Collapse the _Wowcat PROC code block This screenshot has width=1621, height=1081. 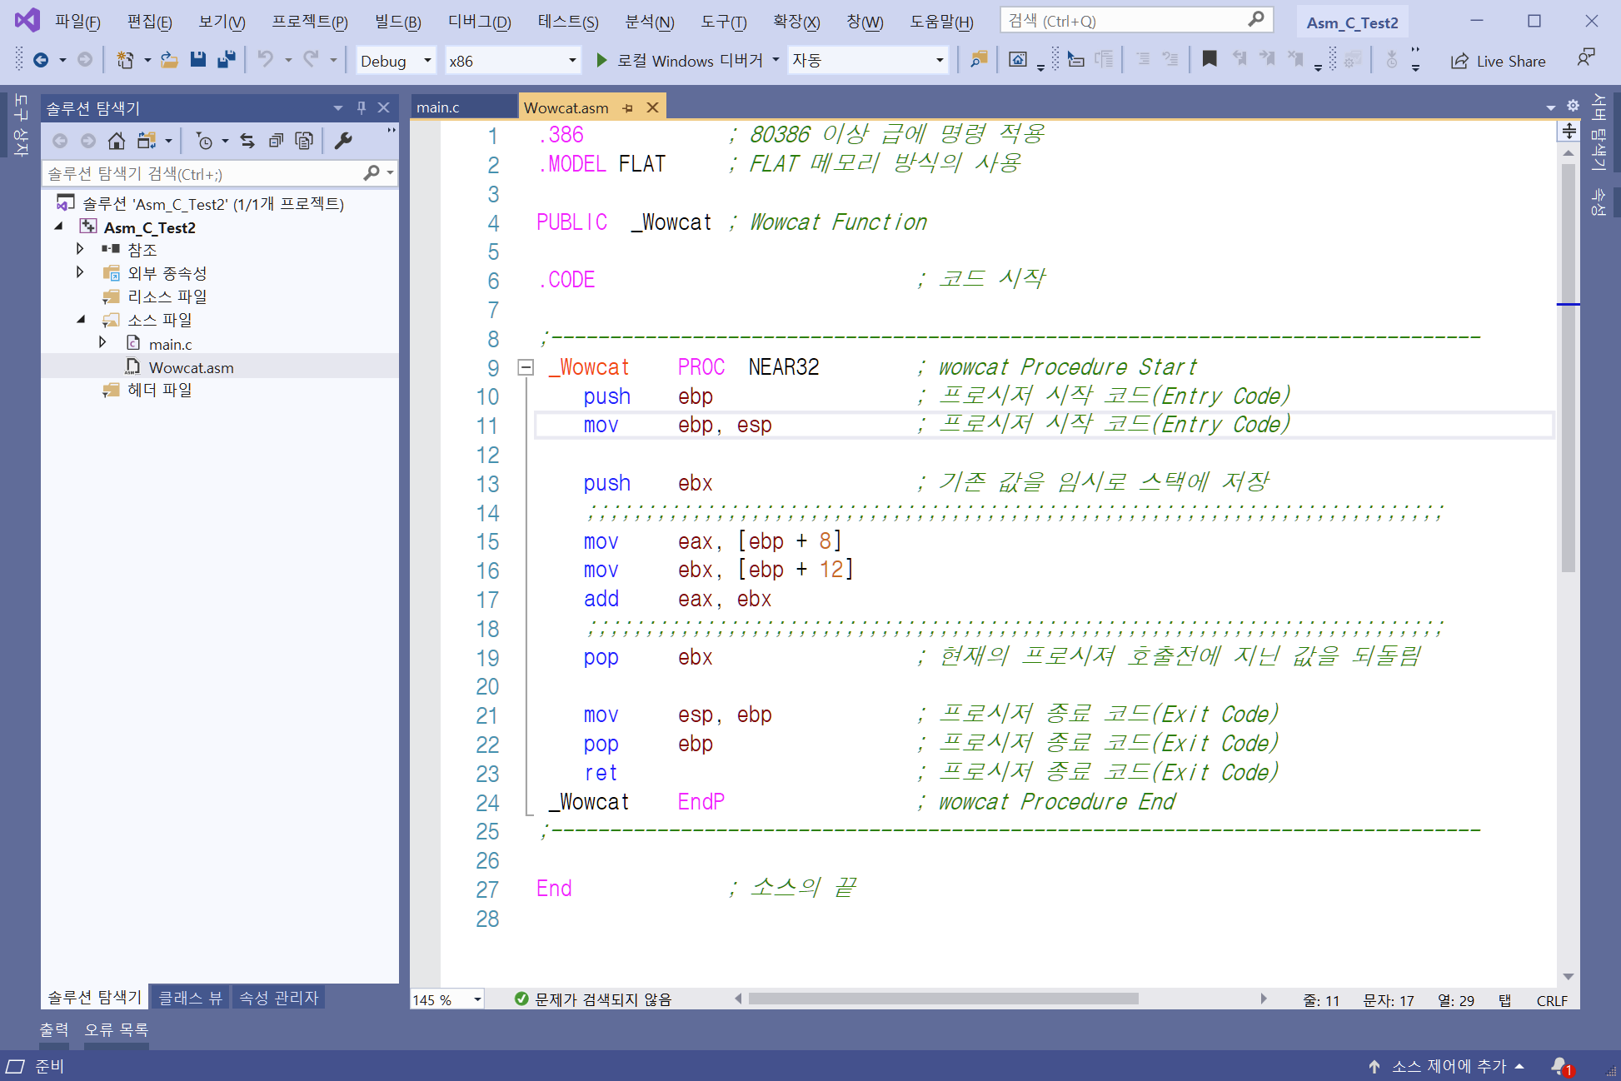526,367
